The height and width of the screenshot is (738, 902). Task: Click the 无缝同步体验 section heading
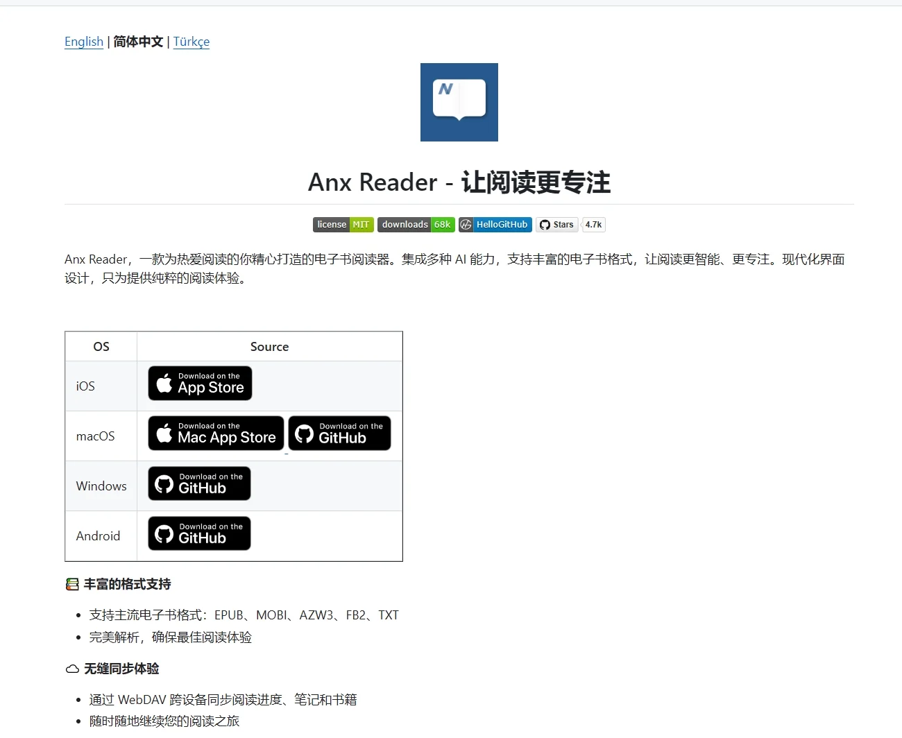pos(121,669)
